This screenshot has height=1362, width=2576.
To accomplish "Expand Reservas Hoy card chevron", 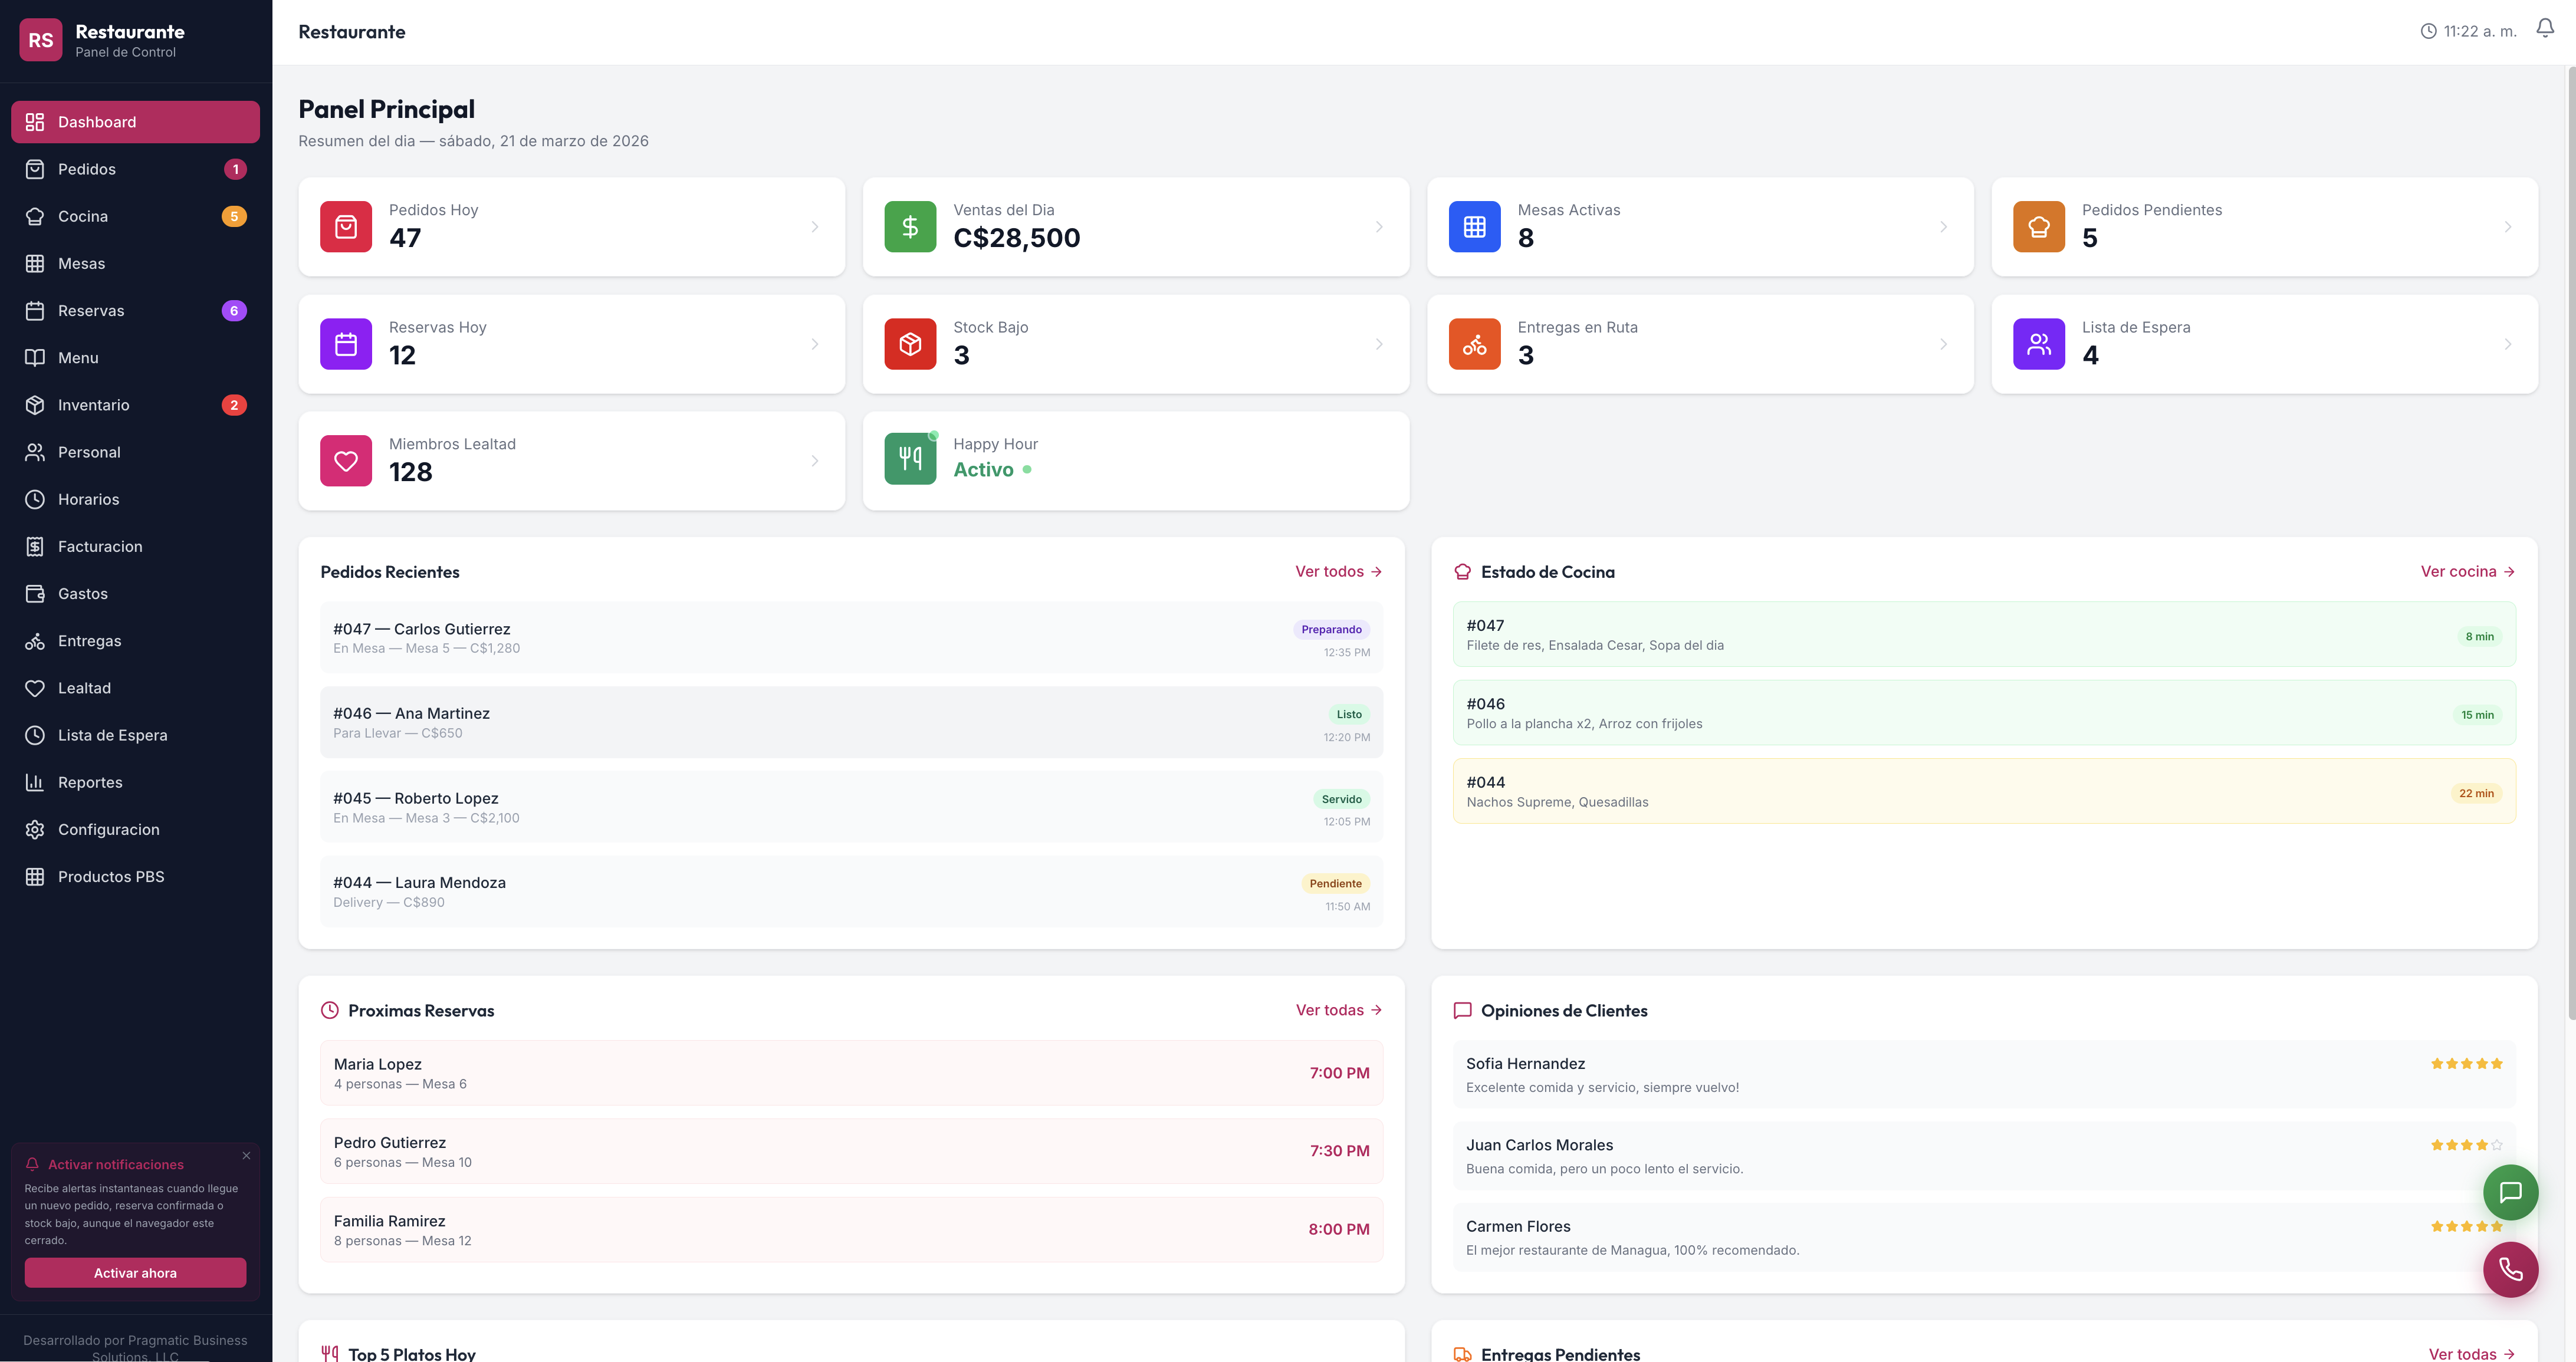I will point(814,344).
